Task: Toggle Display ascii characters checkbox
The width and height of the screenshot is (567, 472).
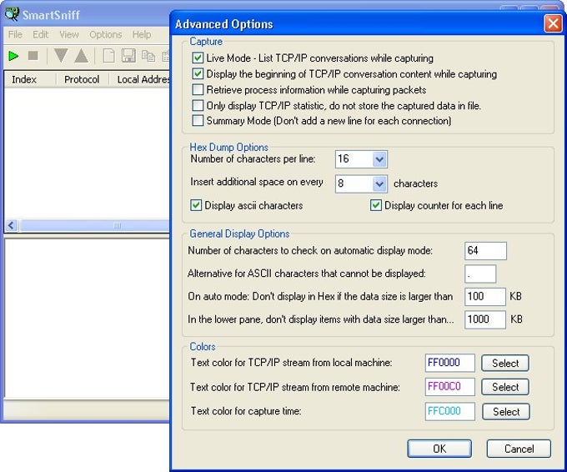Action: tap(196, 205)
